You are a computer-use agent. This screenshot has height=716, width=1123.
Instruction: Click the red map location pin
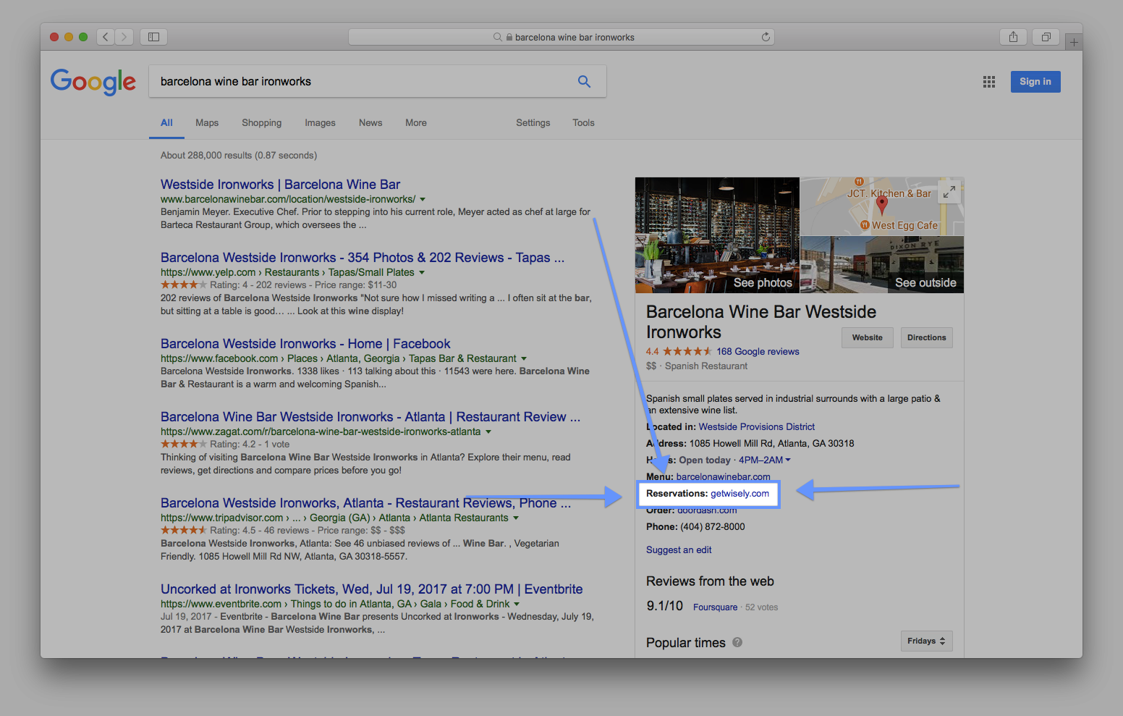coord(881,205)
